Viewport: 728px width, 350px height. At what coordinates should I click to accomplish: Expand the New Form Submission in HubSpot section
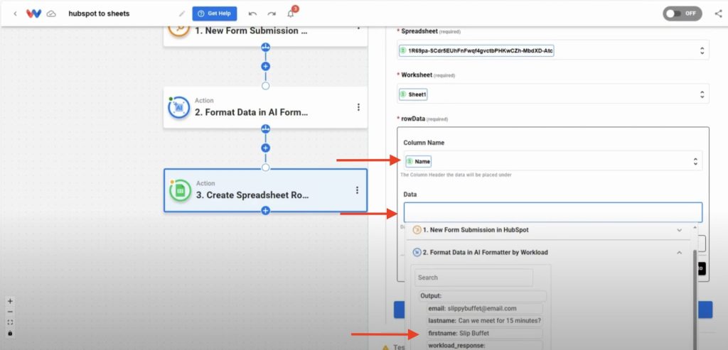pyautogui.click(x=548, y=230)
